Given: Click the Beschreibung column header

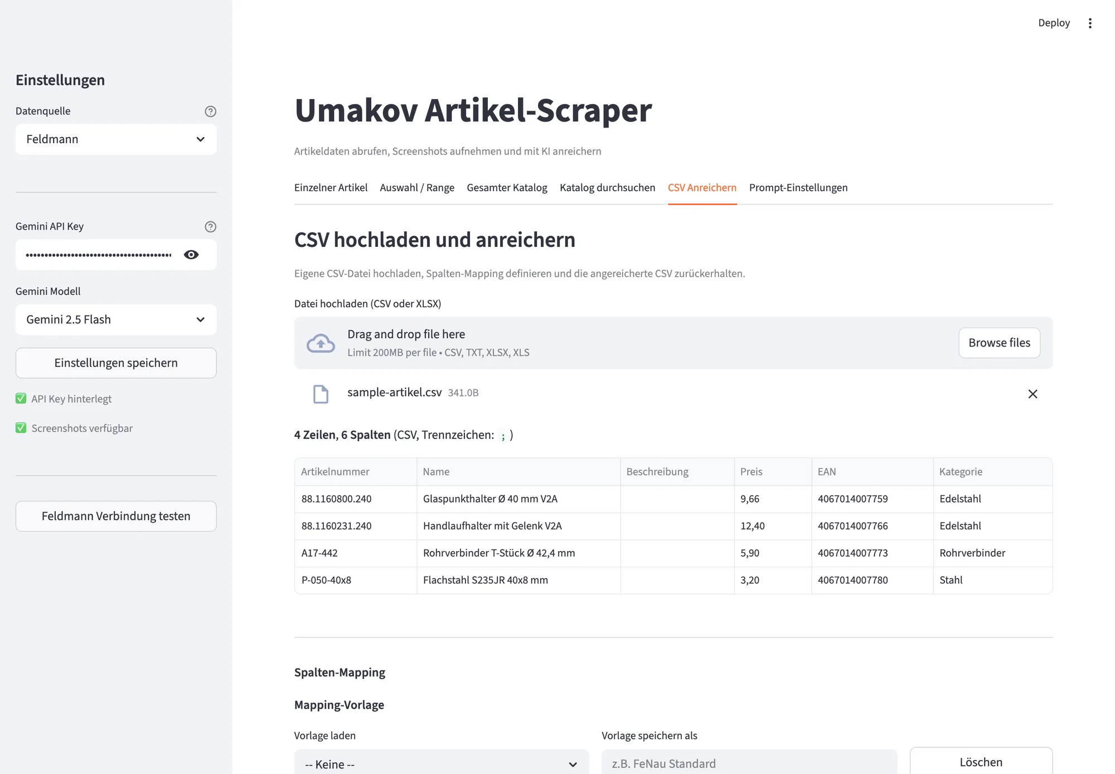Looking at the screenshot, I should (677, 471).
